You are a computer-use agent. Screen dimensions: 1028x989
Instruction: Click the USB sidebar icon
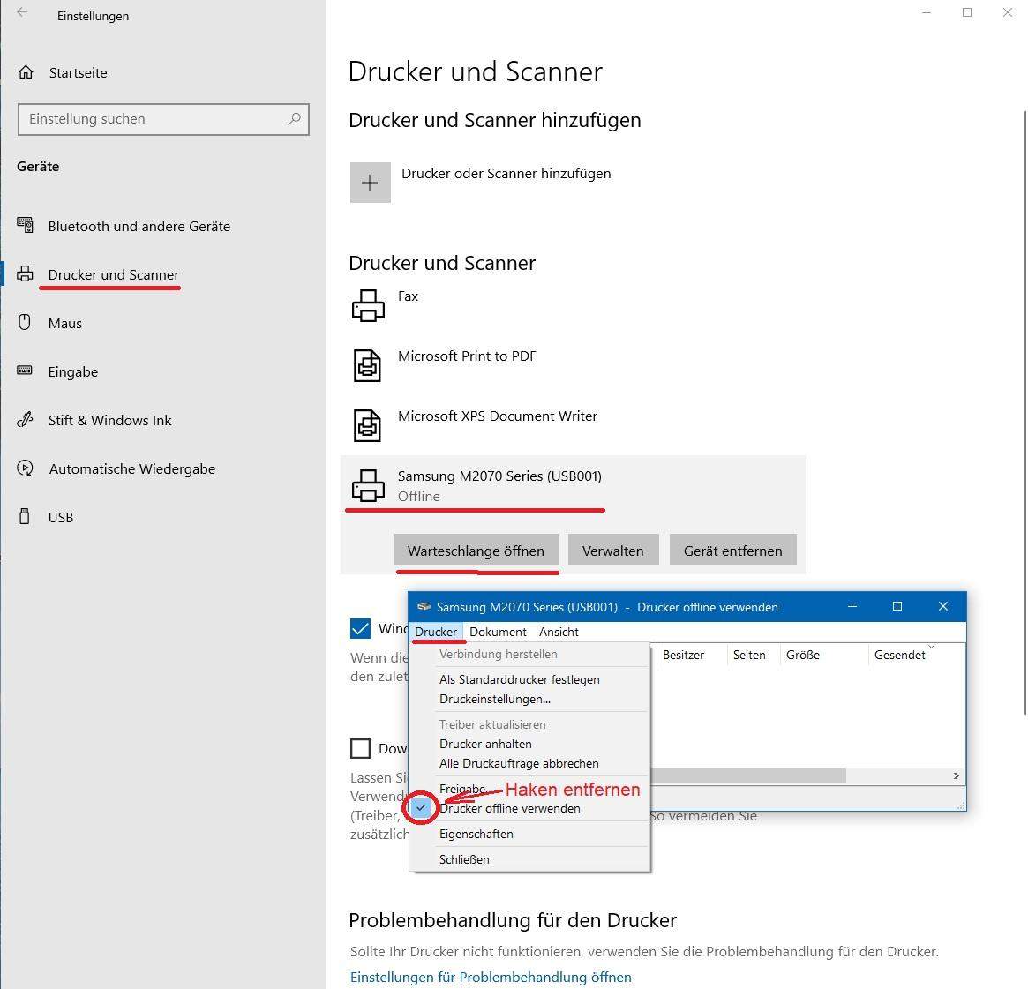coord(25,516)
